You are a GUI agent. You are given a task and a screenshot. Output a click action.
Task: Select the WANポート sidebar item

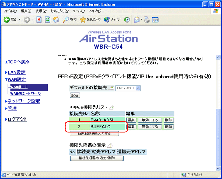pos(29,87)
